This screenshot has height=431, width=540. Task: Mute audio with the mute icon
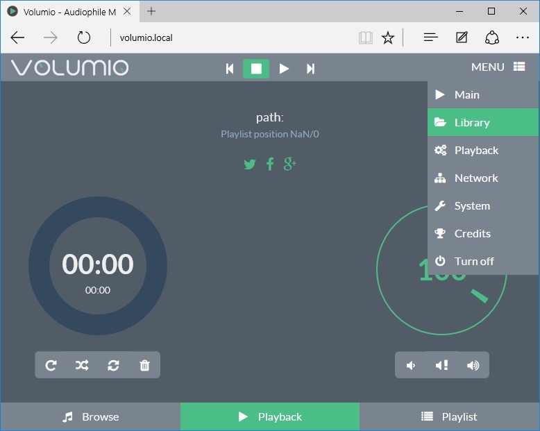coord(441,365)
